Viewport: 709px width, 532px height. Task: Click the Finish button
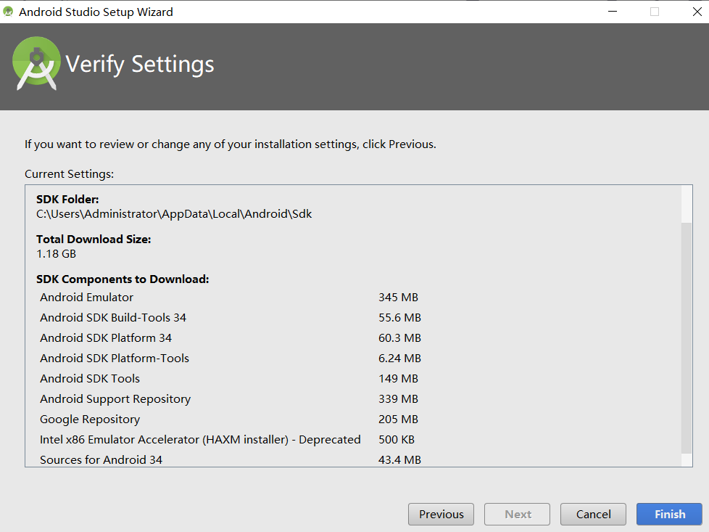point(669,514)
